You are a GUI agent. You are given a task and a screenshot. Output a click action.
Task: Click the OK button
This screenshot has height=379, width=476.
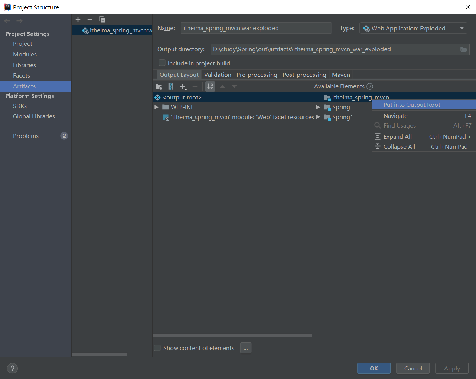click(374, 368)
